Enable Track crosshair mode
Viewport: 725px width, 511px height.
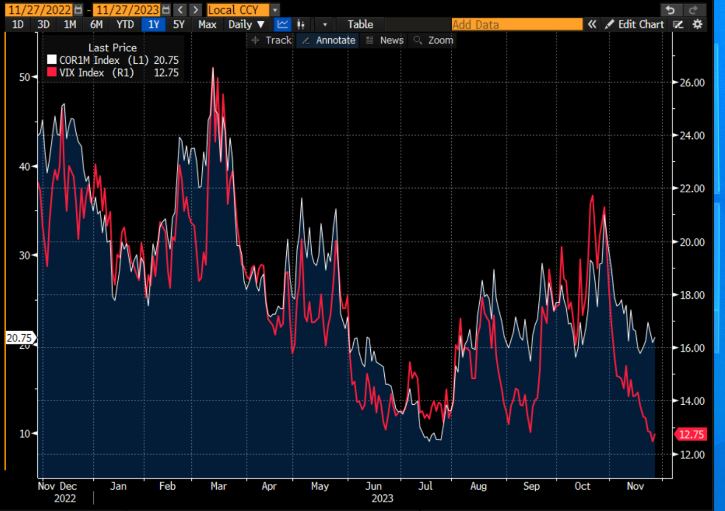(271, 40)
